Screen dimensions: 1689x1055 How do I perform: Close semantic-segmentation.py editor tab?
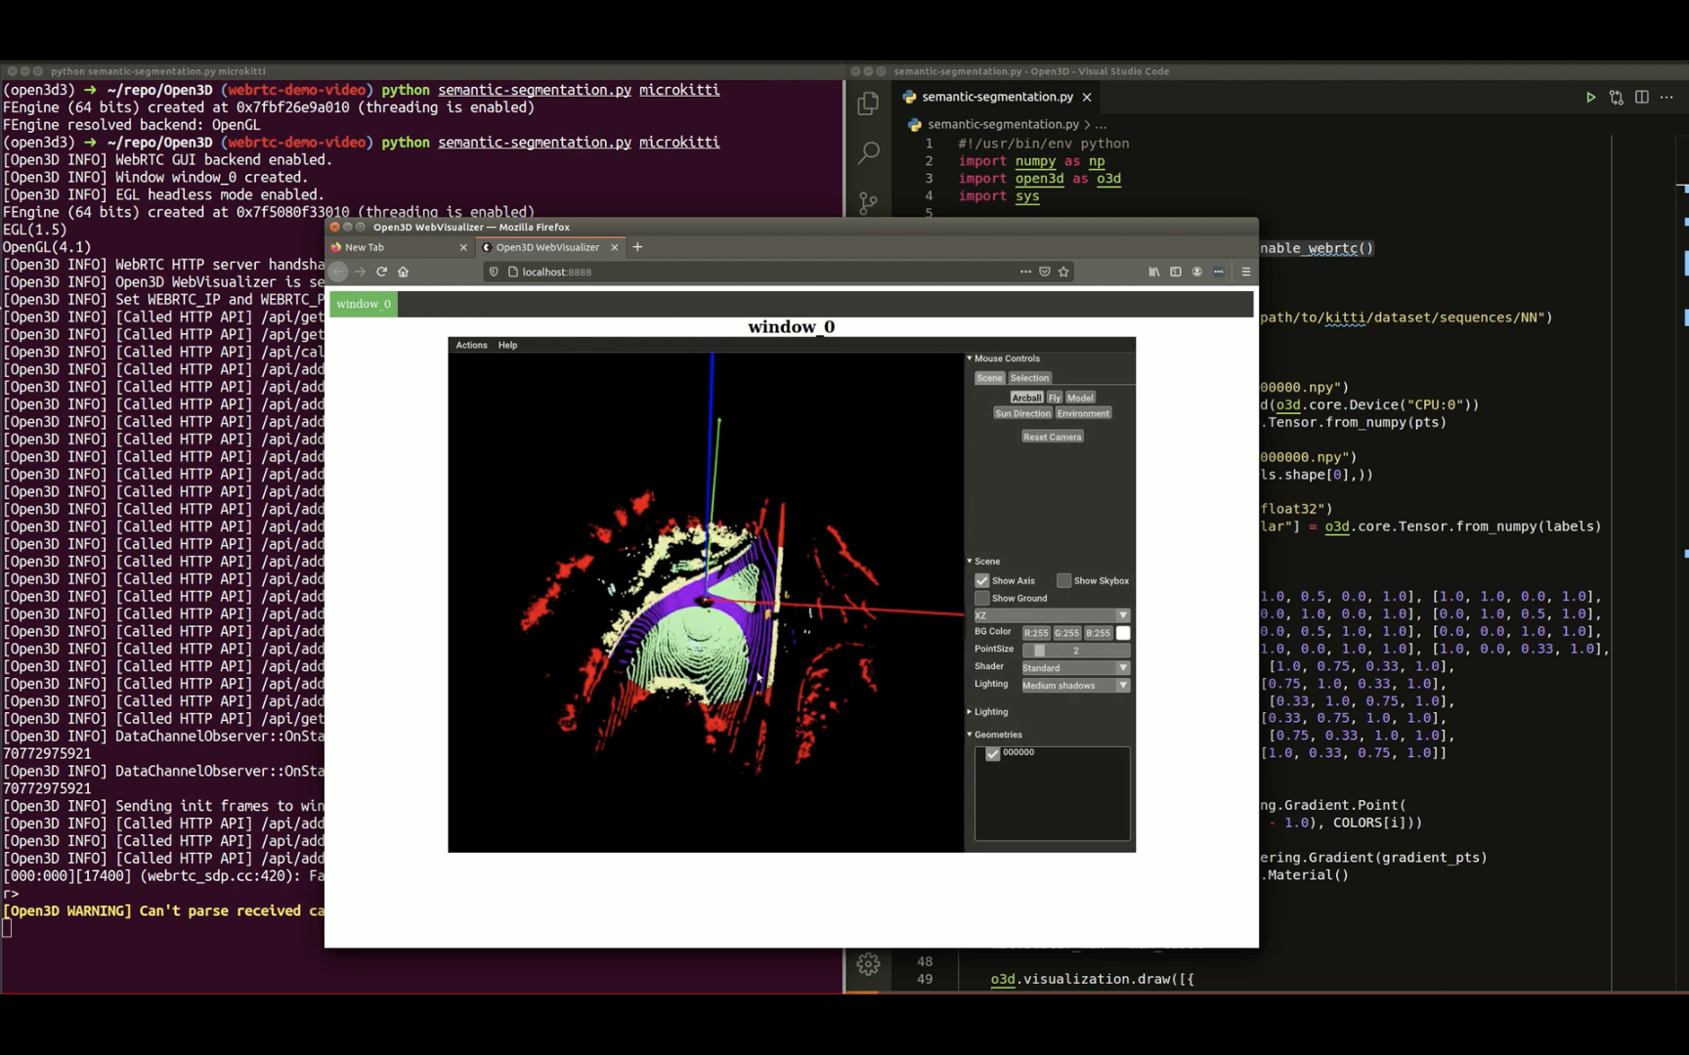[1087, 97]
